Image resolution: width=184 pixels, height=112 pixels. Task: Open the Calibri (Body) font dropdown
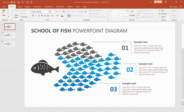48,12
